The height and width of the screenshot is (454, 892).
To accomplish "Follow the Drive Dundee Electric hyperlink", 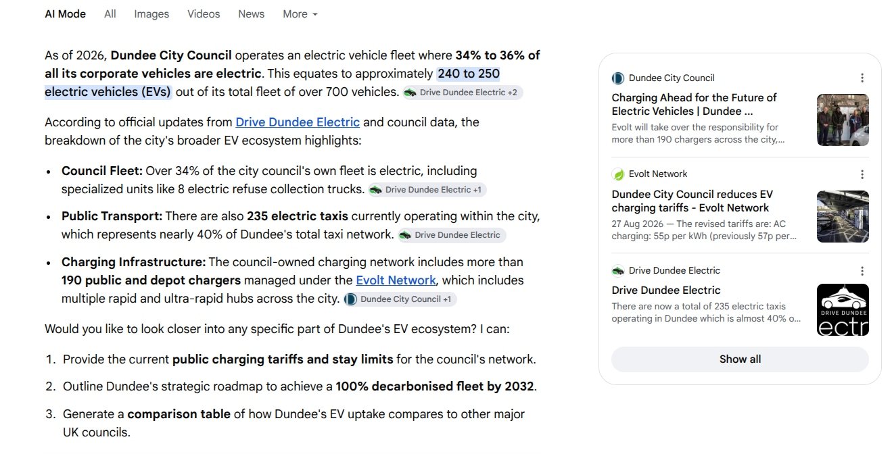I will pos(298,122).
